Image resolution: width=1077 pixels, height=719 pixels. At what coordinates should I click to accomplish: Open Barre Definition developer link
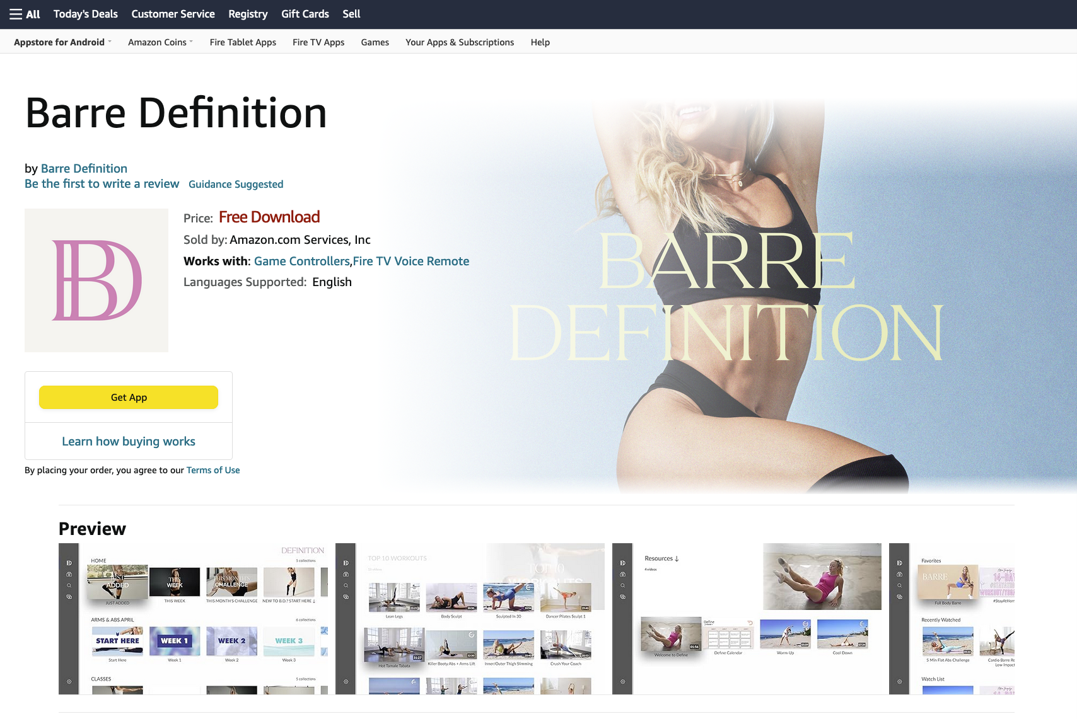pos(84,168)
